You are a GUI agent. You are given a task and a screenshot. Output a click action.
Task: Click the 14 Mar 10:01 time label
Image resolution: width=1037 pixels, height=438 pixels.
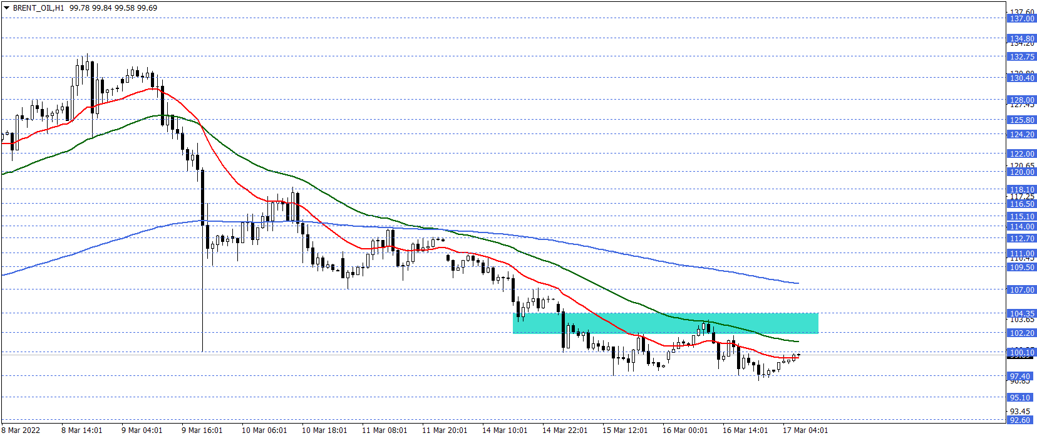pyautogui.click(x=505, y=430)
